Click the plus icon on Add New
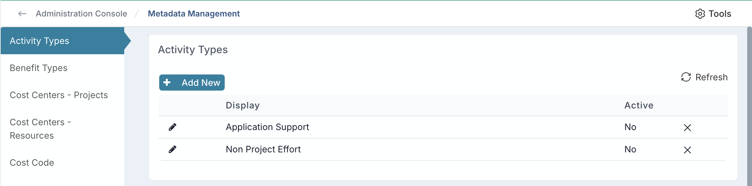This screenshot has width=752, height=186. pos(167,82)
